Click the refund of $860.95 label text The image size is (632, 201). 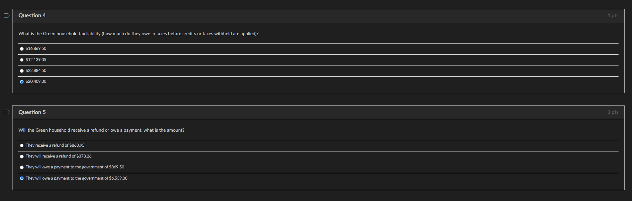pyautogui.click(x=55, y=145)
